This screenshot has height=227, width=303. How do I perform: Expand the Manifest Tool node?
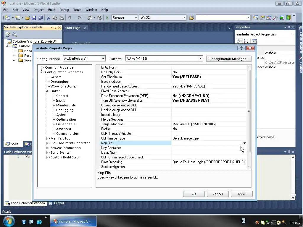pos(47,138)
